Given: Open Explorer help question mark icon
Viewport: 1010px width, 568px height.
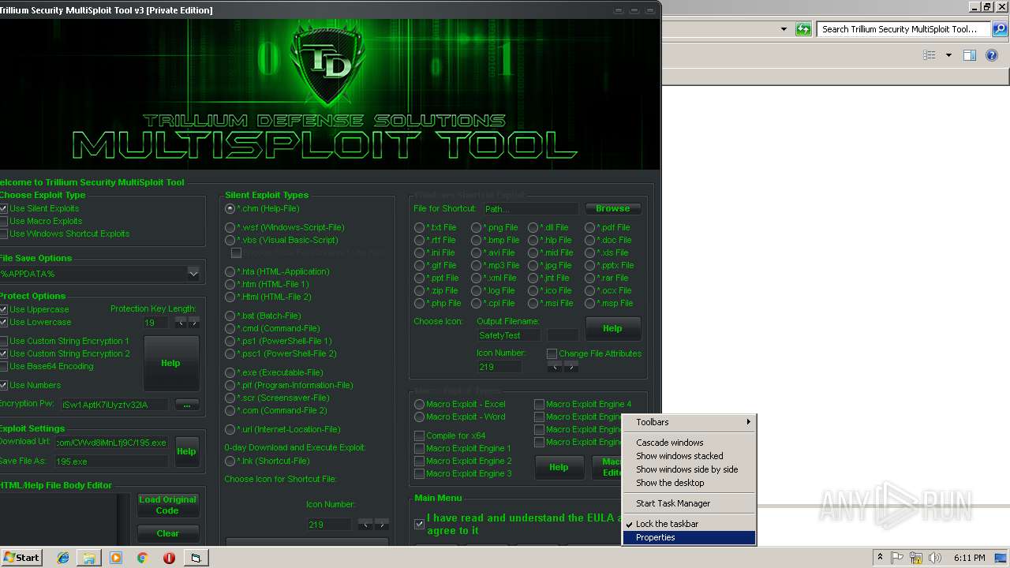Looking at the screenshot, I should pyautogui.click(x=993, y=55).
